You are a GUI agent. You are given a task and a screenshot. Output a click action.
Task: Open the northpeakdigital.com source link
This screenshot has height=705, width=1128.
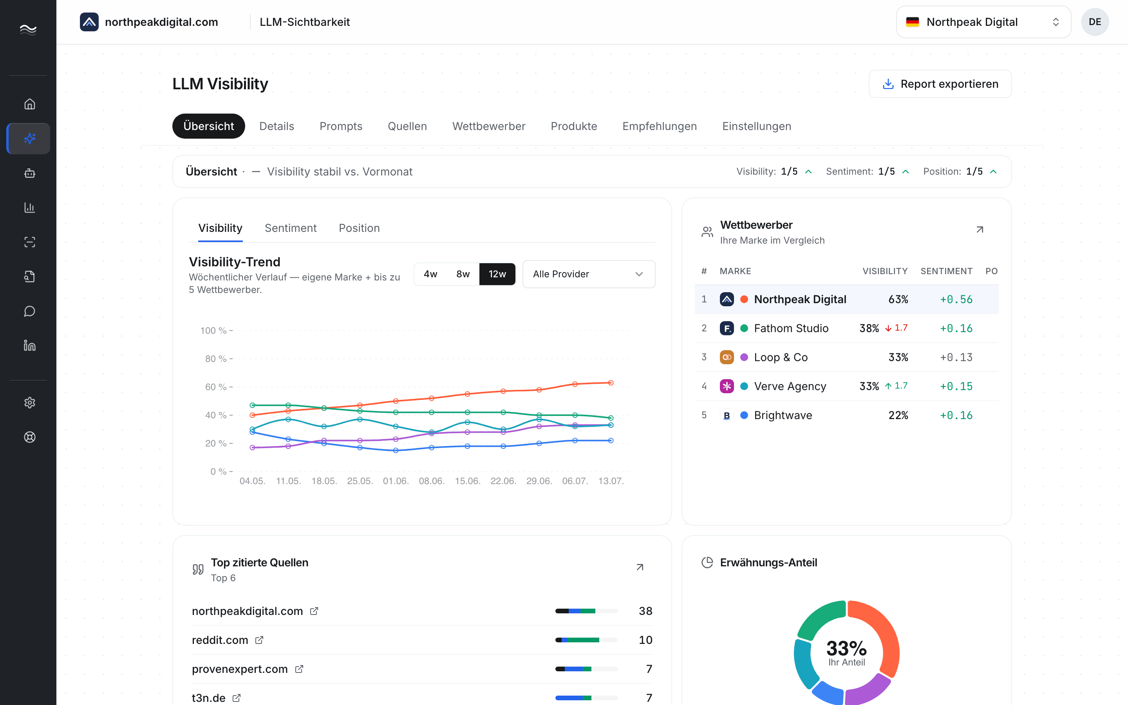click(248, 611)
